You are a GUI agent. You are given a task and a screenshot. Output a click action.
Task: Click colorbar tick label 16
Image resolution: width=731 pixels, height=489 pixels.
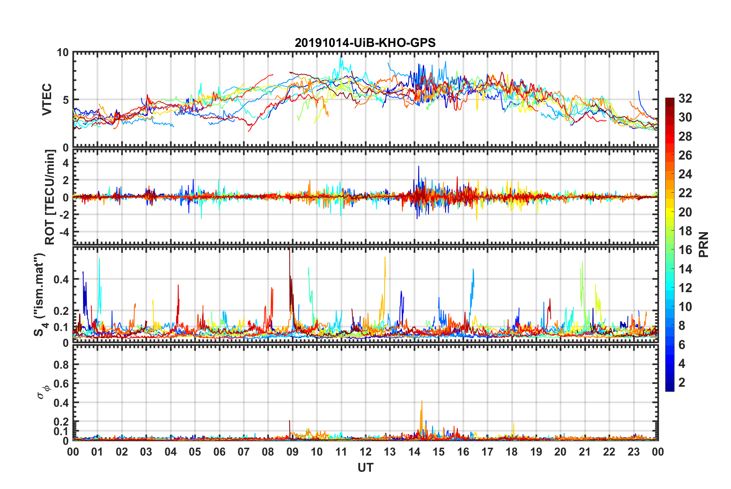(685, 250)
